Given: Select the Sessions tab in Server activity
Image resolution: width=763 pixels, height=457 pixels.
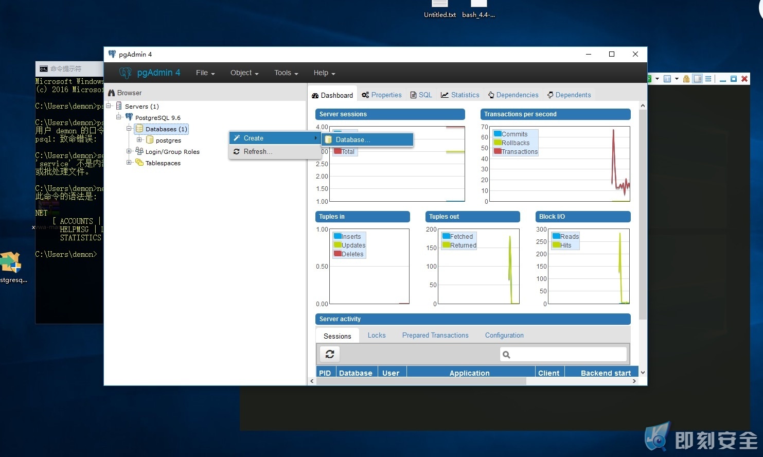Looking at the screenshot, I should point(338,336).
